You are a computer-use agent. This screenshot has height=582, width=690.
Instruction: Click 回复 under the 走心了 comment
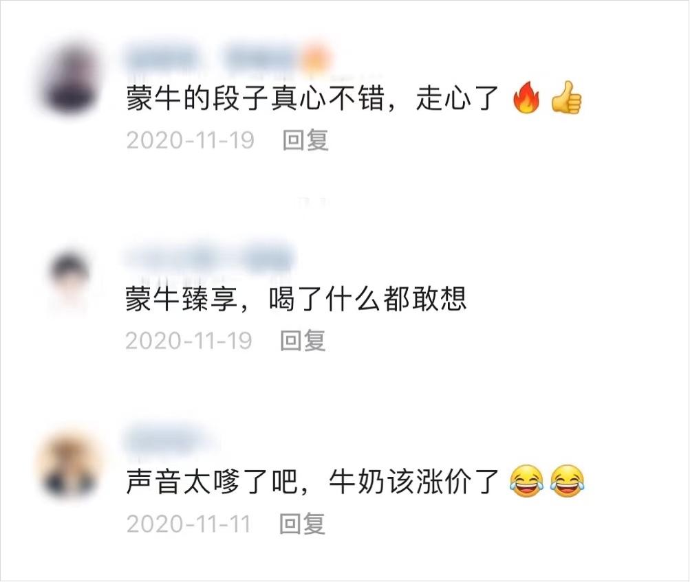305,141
